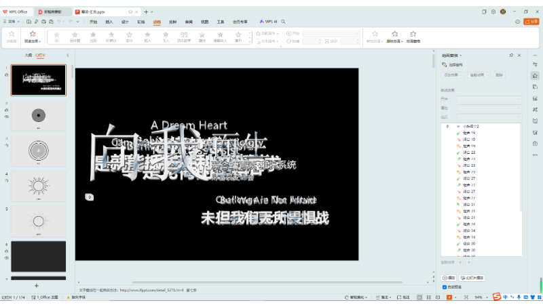543x307 pixels.
Task: Click the preview effect star icon in ribbon
Action: point(33,34)
